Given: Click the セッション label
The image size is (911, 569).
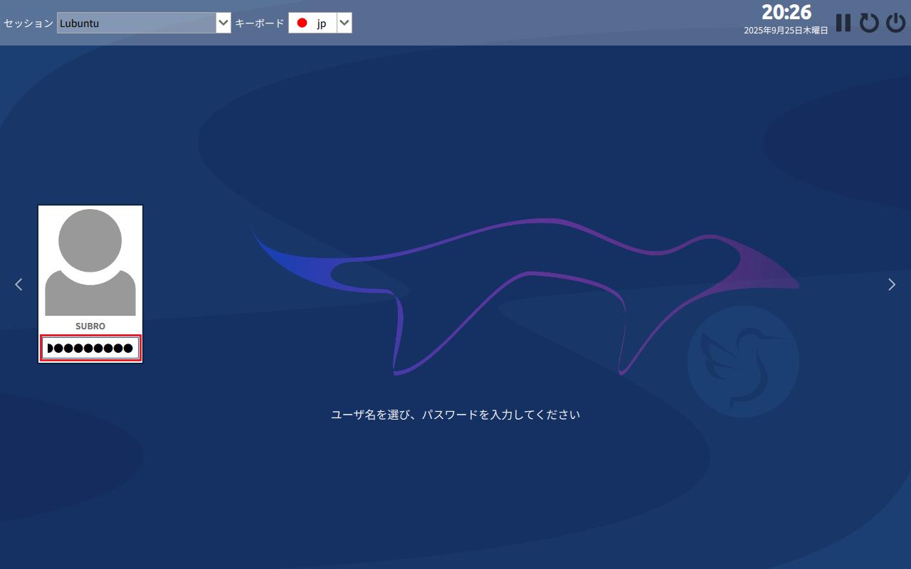Looking at the screenshot, I should 28,23.
